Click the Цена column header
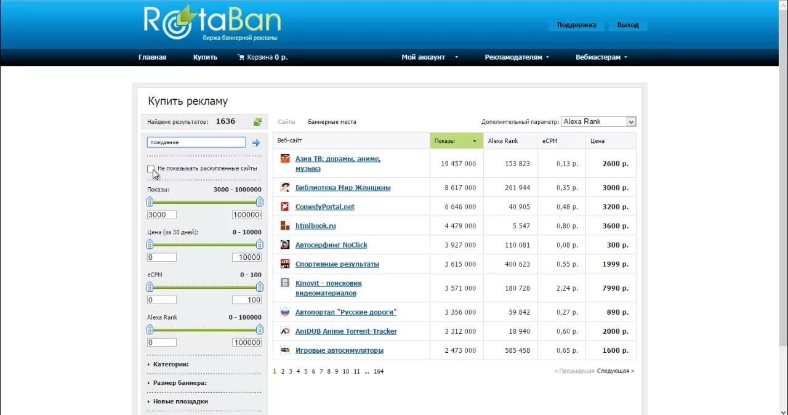 (611, 141)
